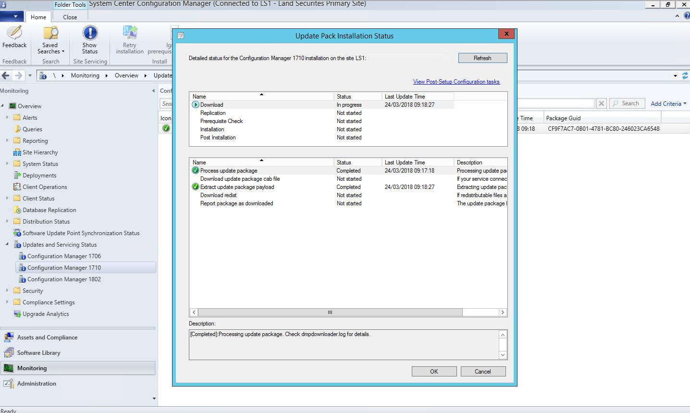Viewport: 690px width, 413px height.
Task: Open the Saved Searches ribbon icon
Action: 50,33
